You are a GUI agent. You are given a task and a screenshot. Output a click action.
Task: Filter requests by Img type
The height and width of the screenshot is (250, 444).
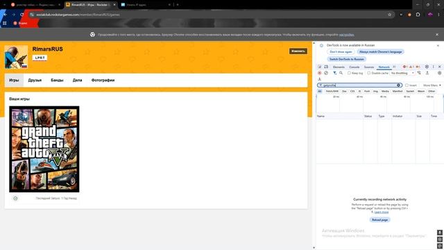pos(375,91)
